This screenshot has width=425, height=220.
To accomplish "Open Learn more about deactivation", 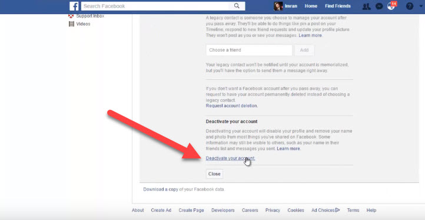I will click(288, 148).
